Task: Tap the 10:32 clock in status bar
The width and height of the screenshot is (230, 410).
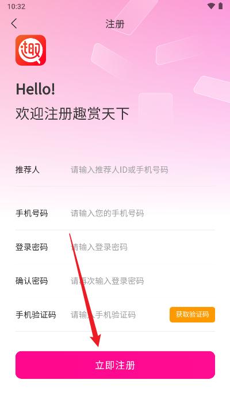Action: click(x=16, y=6)
